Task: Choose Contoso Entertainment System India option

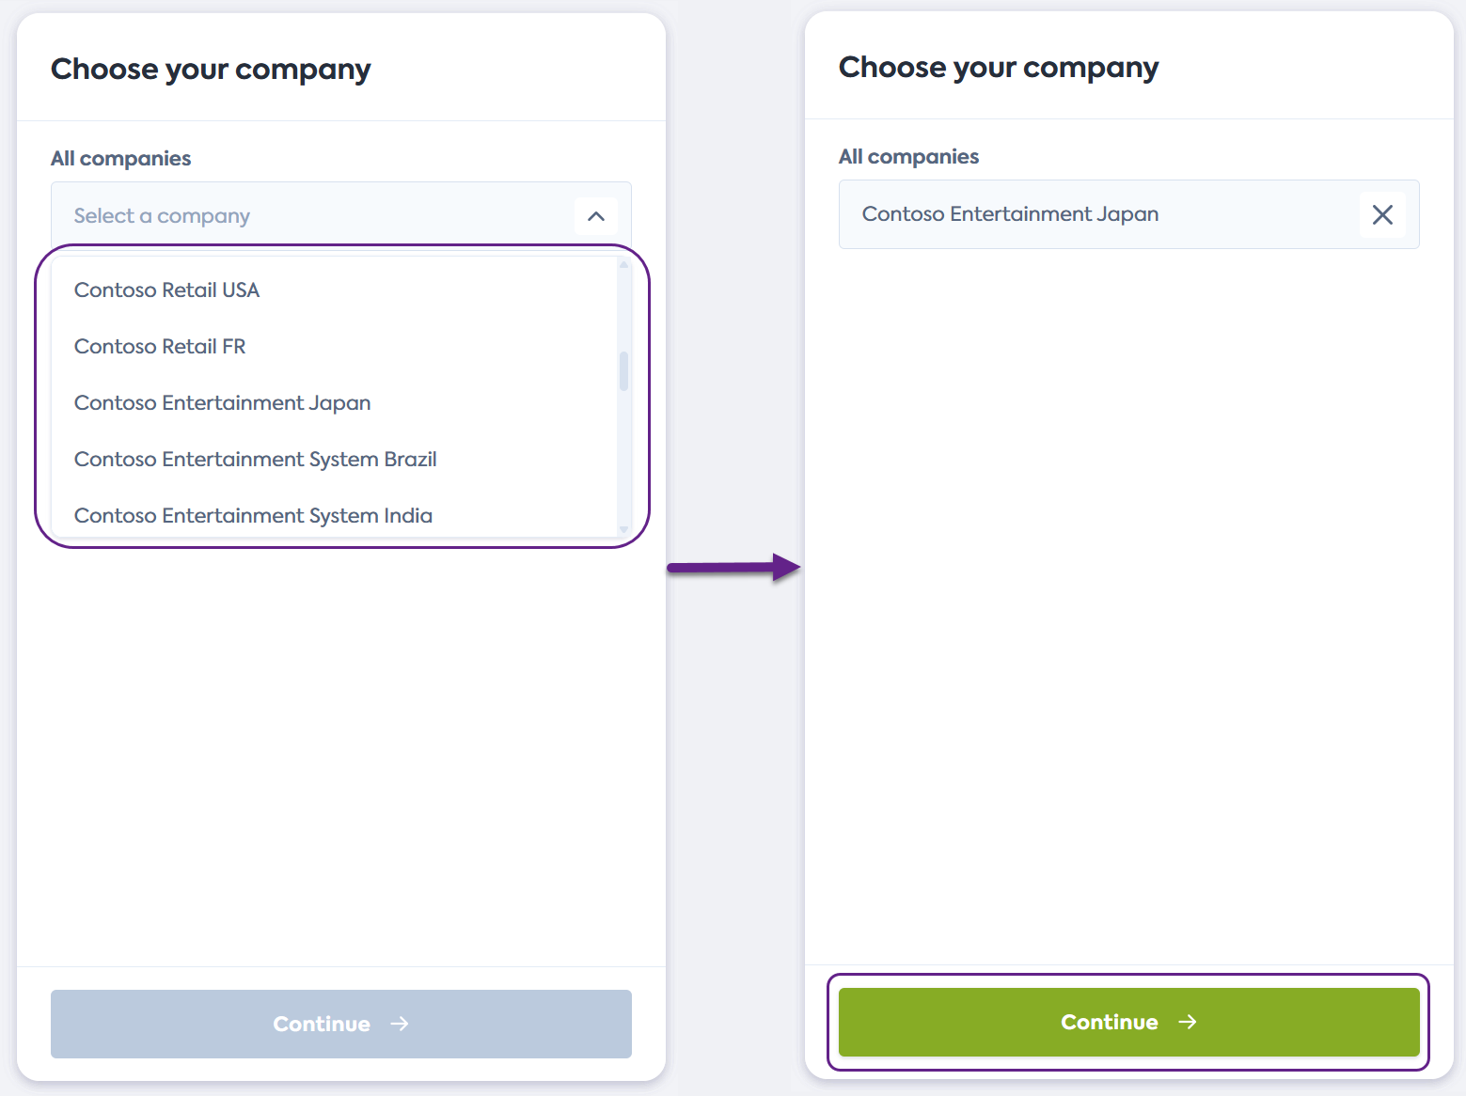Action: coord(253,515)
